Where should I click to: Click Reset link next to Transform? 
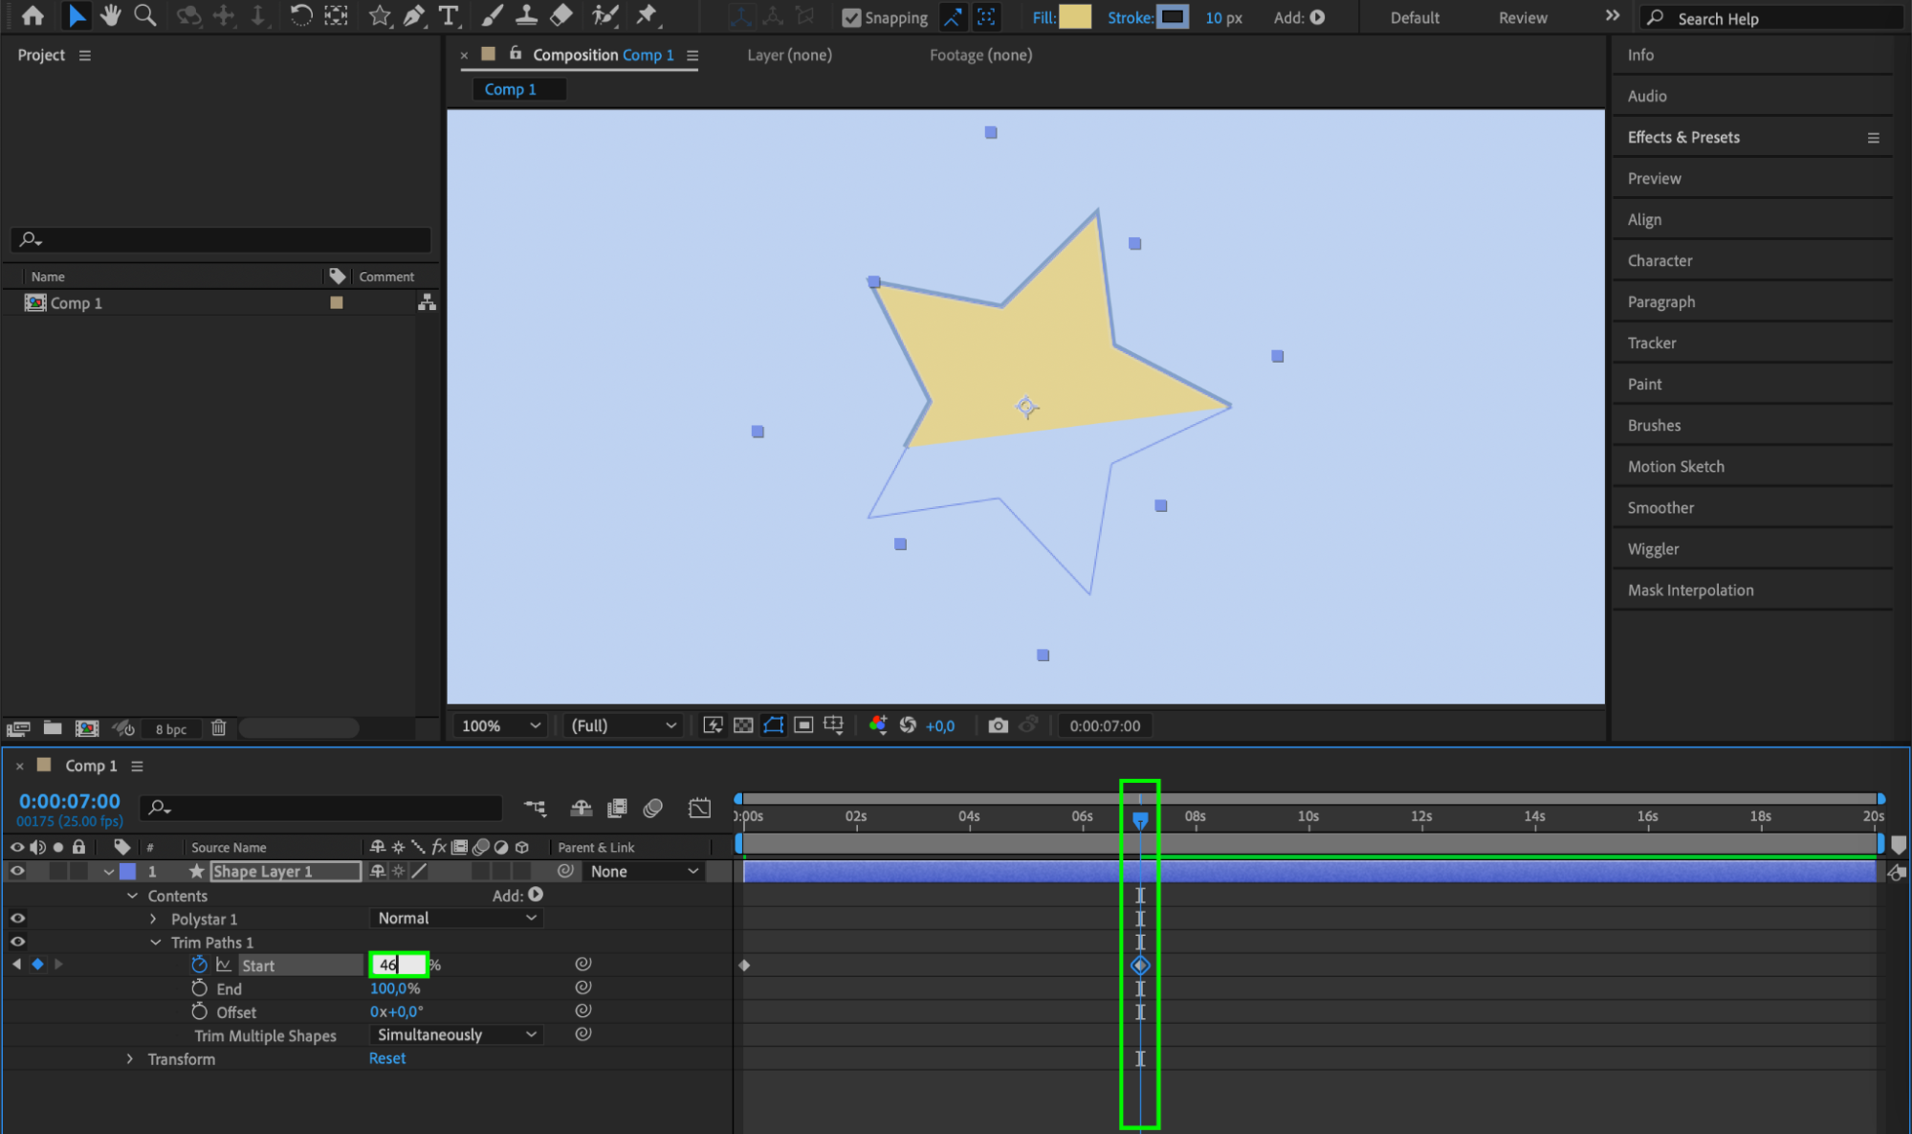(387, 1058)
